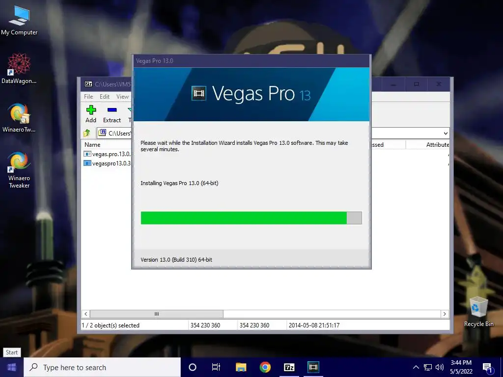Click the taskbar search box
The width and height of the screenshot is (503, 377).
point(102,367)
